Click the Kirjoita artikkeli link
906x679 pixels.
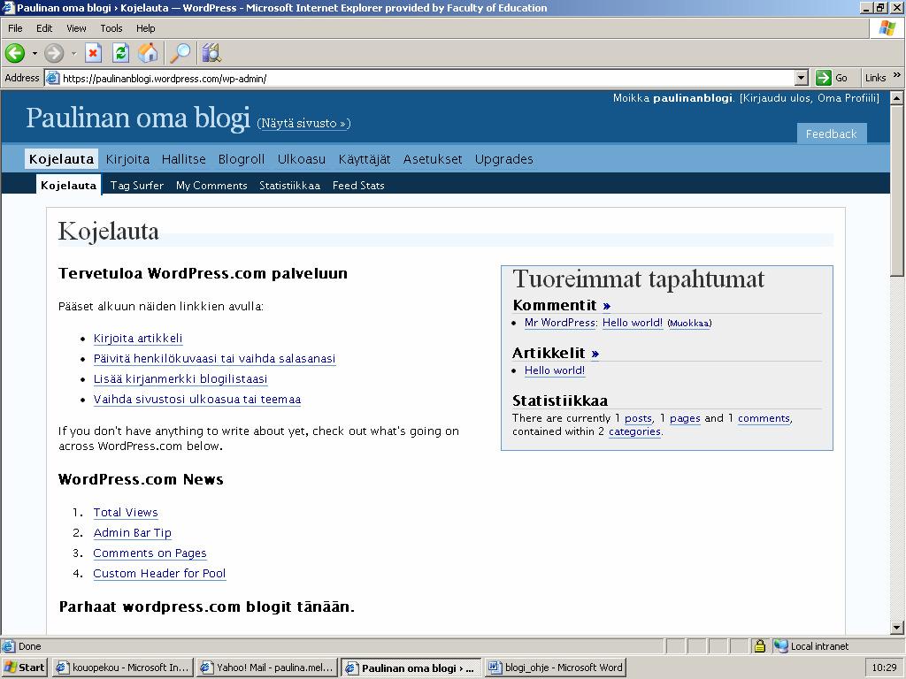(x=138, y=339)
